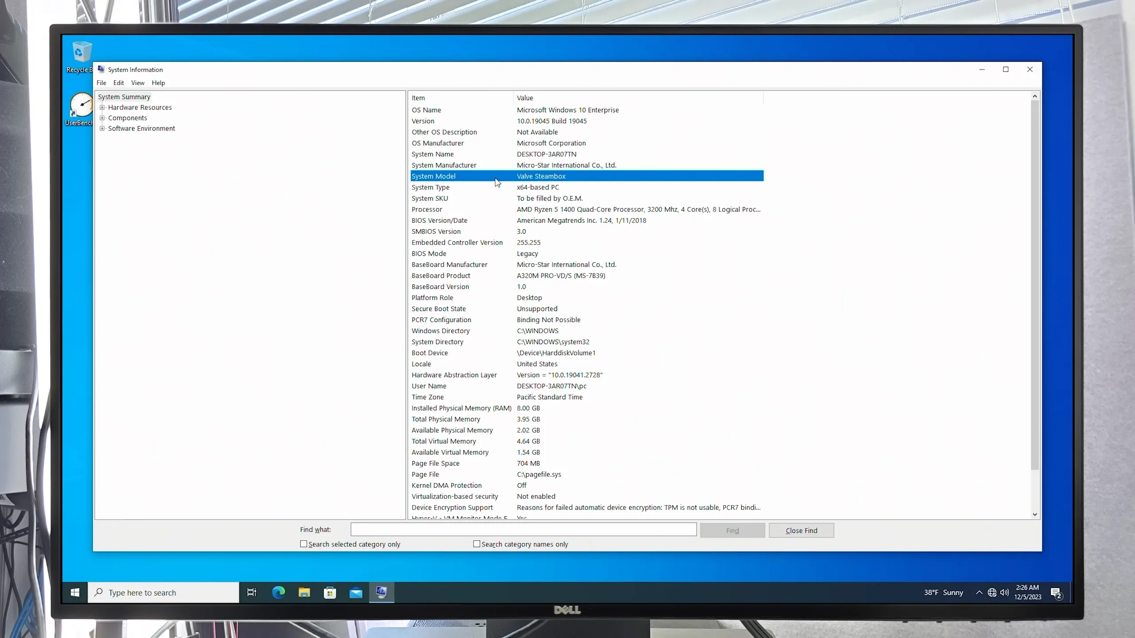This screenshot has height=638, width=1135.
Task: Launch Microsoft Edge from taskbar
Action: tap(278, 592)
